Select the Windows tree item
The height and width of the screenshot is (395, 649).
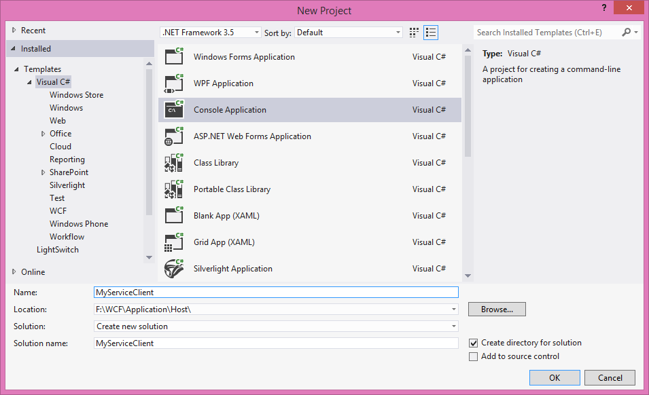[x=66, y=107]
